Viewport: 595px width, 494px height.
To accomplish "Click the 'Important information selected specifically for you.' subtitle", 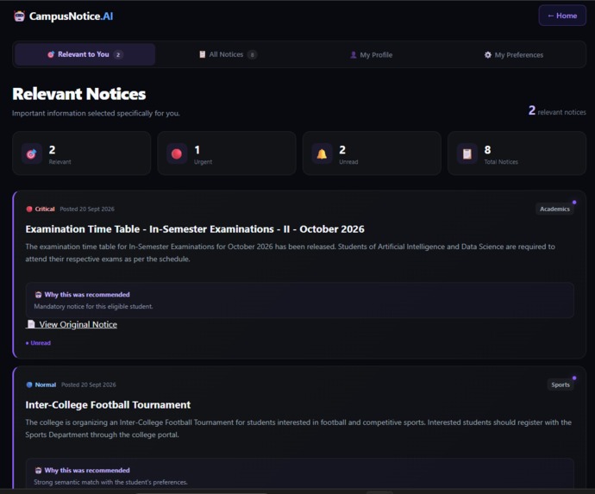I will click(96, 114).
